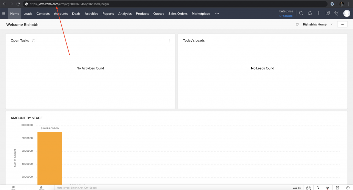Click the Ask Zia button

point(297,188)
